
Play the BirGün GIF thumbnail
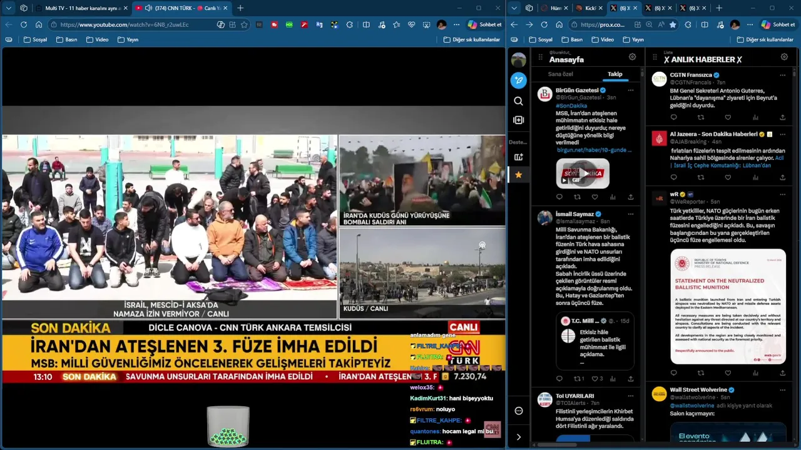click(583, 173)
